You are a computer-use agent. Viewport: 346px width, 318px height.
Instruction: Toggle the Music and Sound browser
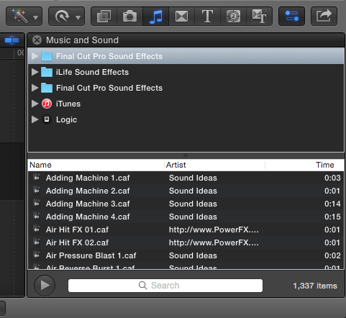click(155, 17)
